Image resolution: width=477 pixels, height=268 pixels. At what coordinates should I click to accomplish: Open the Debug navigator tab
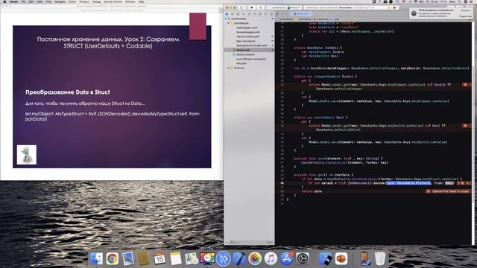click(260, 14)
